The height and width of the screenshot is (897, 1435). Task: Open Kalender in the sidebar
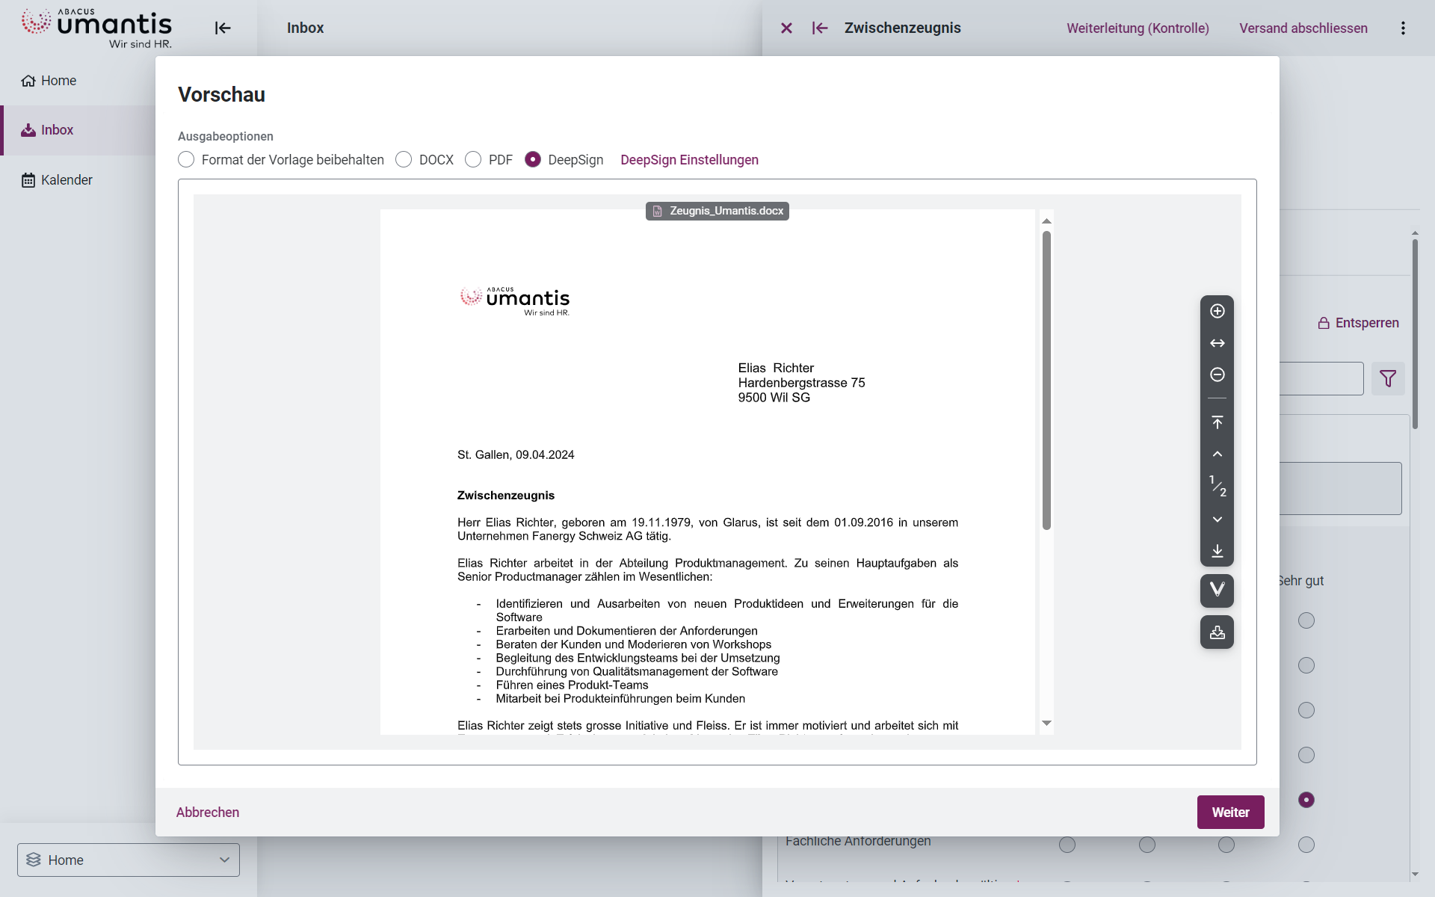(x=67, y=180)
